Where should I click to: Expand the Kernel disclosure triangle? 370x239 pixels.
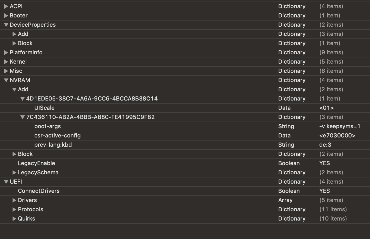6,62
